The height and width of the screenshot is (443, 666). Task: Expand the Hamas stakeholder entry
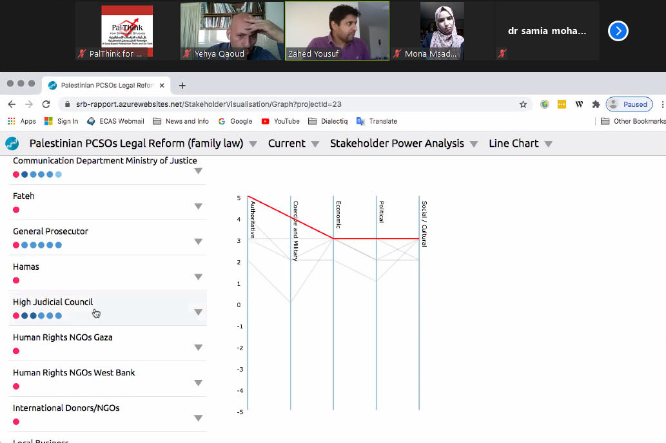199,277
